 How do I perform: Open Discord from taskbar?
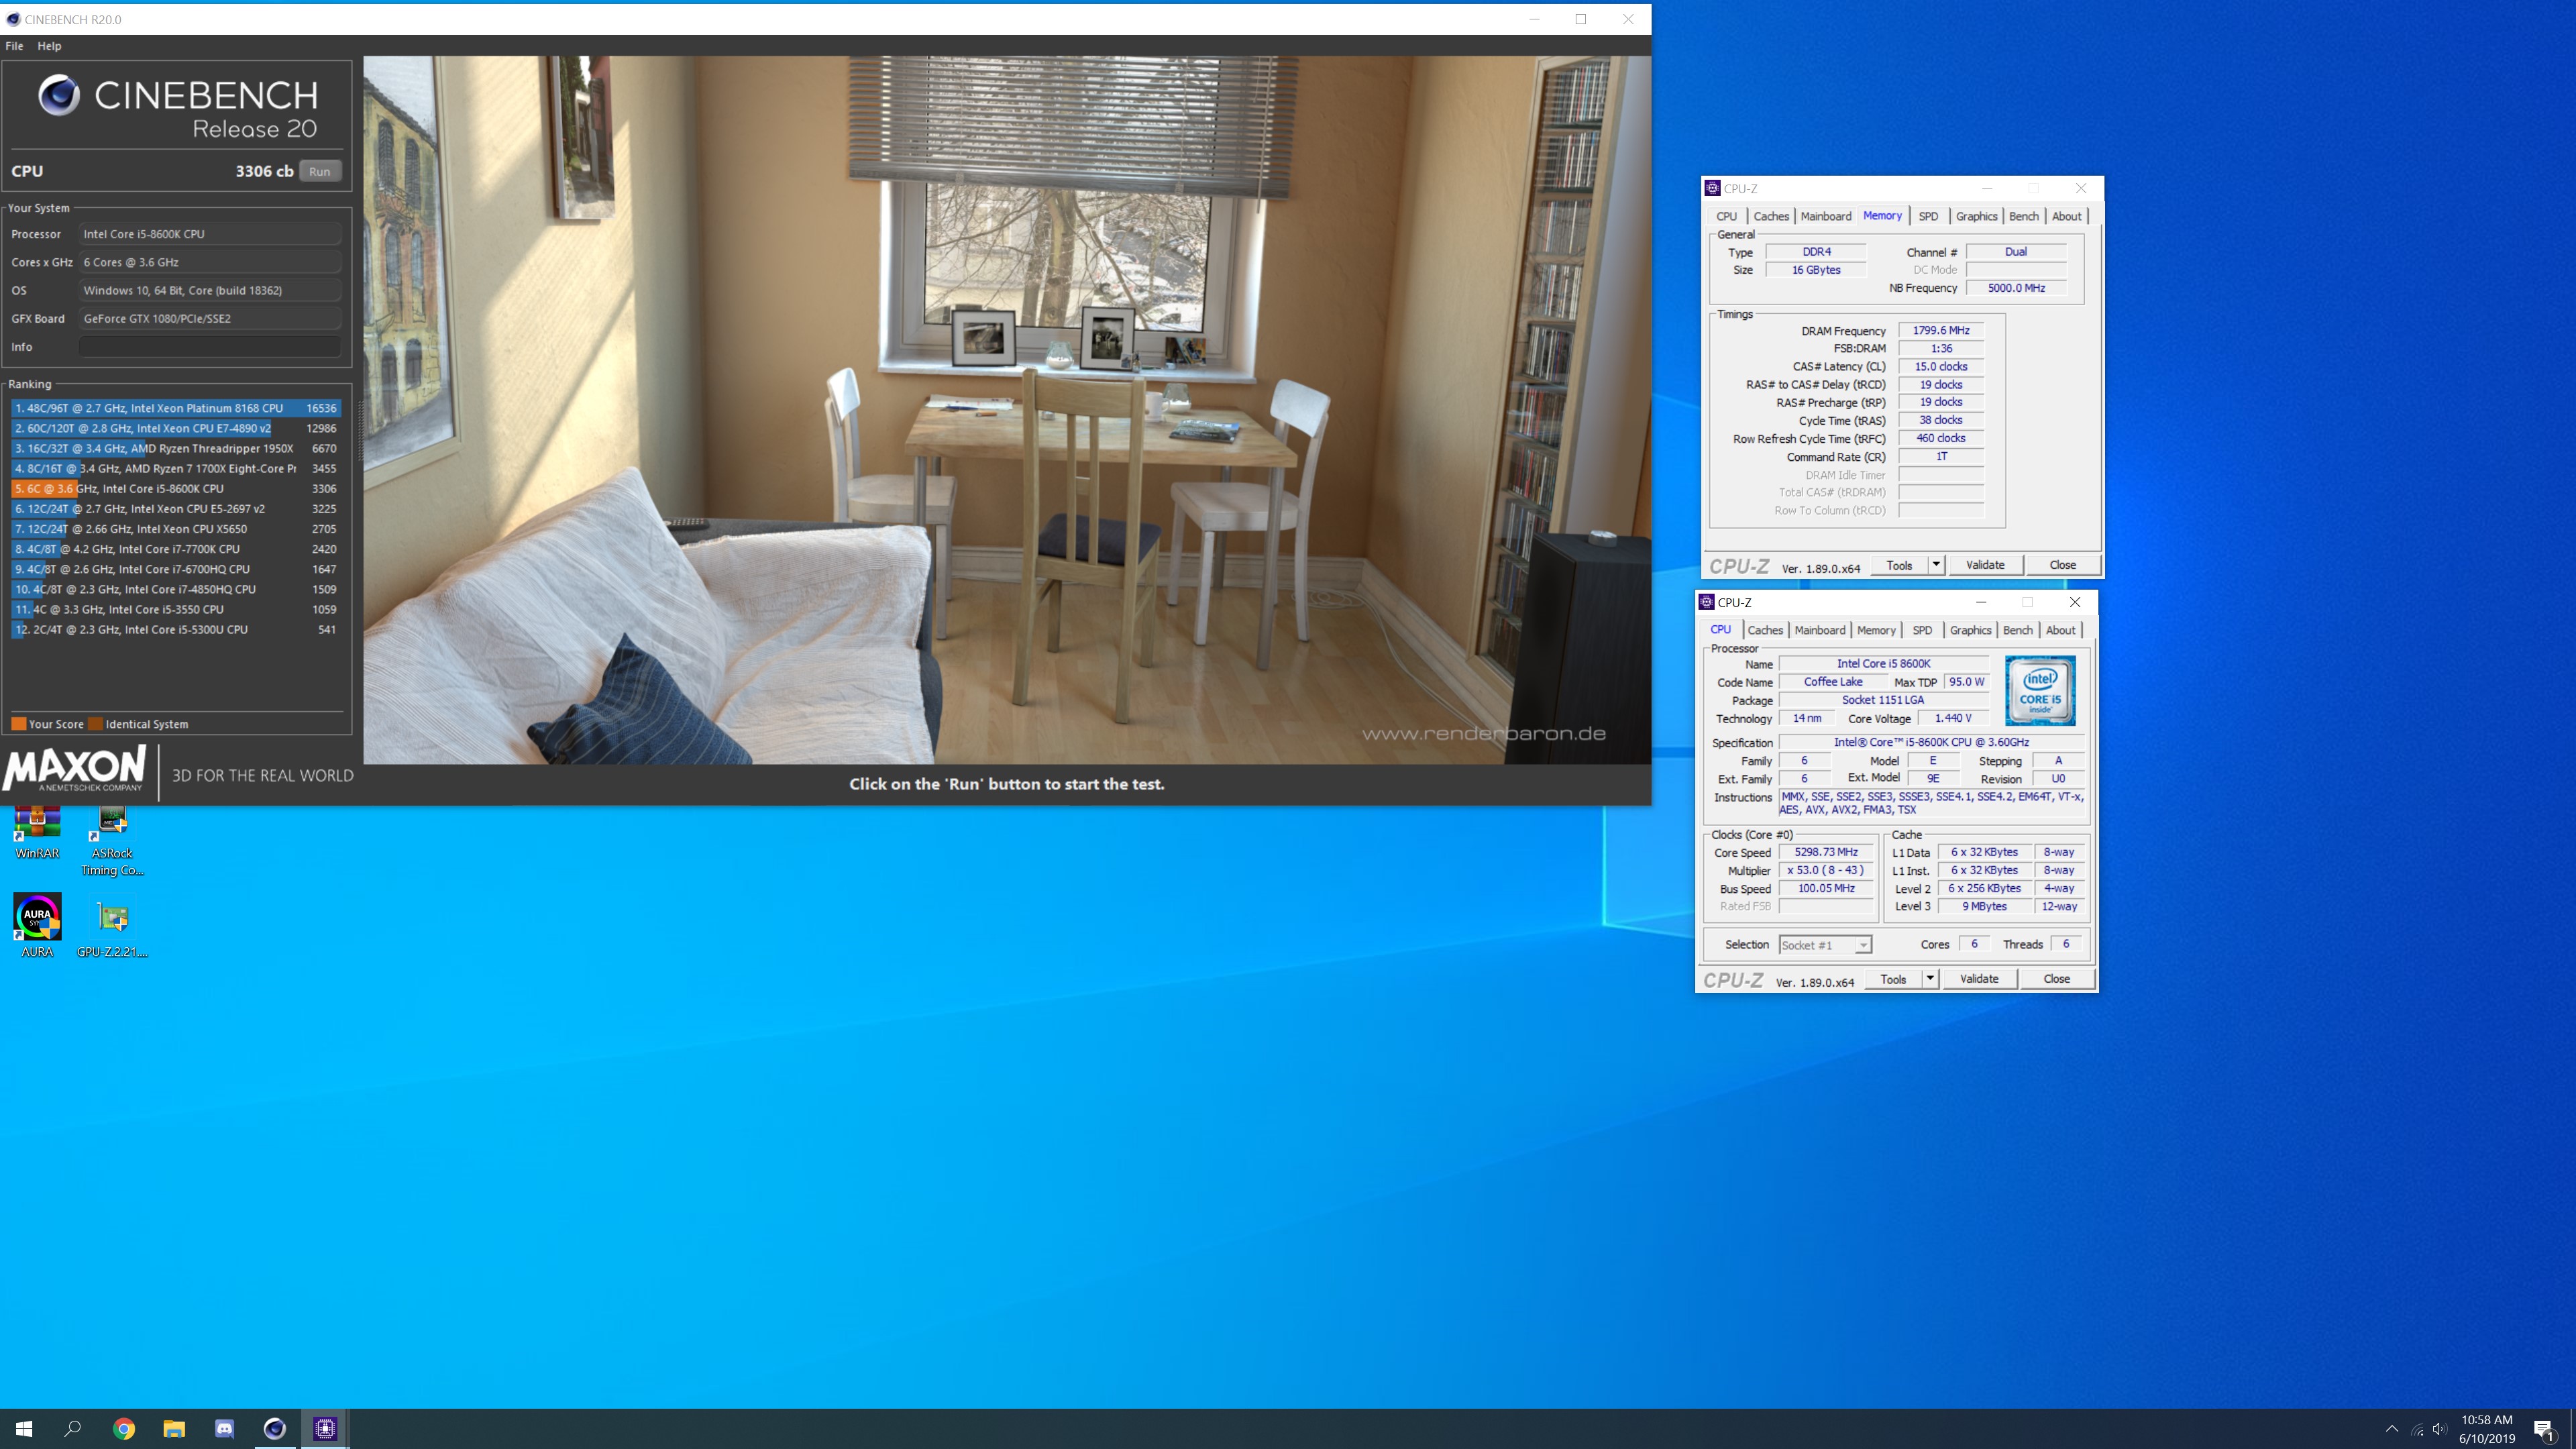pos(224,1428)
